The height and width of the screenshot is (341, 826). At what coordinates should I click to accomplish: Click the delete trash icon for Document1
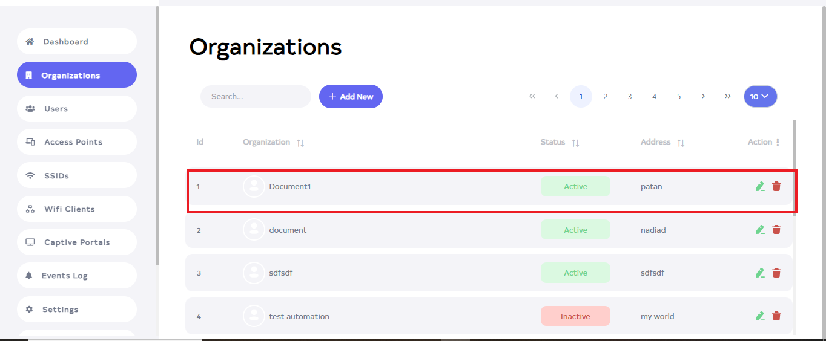pyautogui.click(x=776, y=186)
